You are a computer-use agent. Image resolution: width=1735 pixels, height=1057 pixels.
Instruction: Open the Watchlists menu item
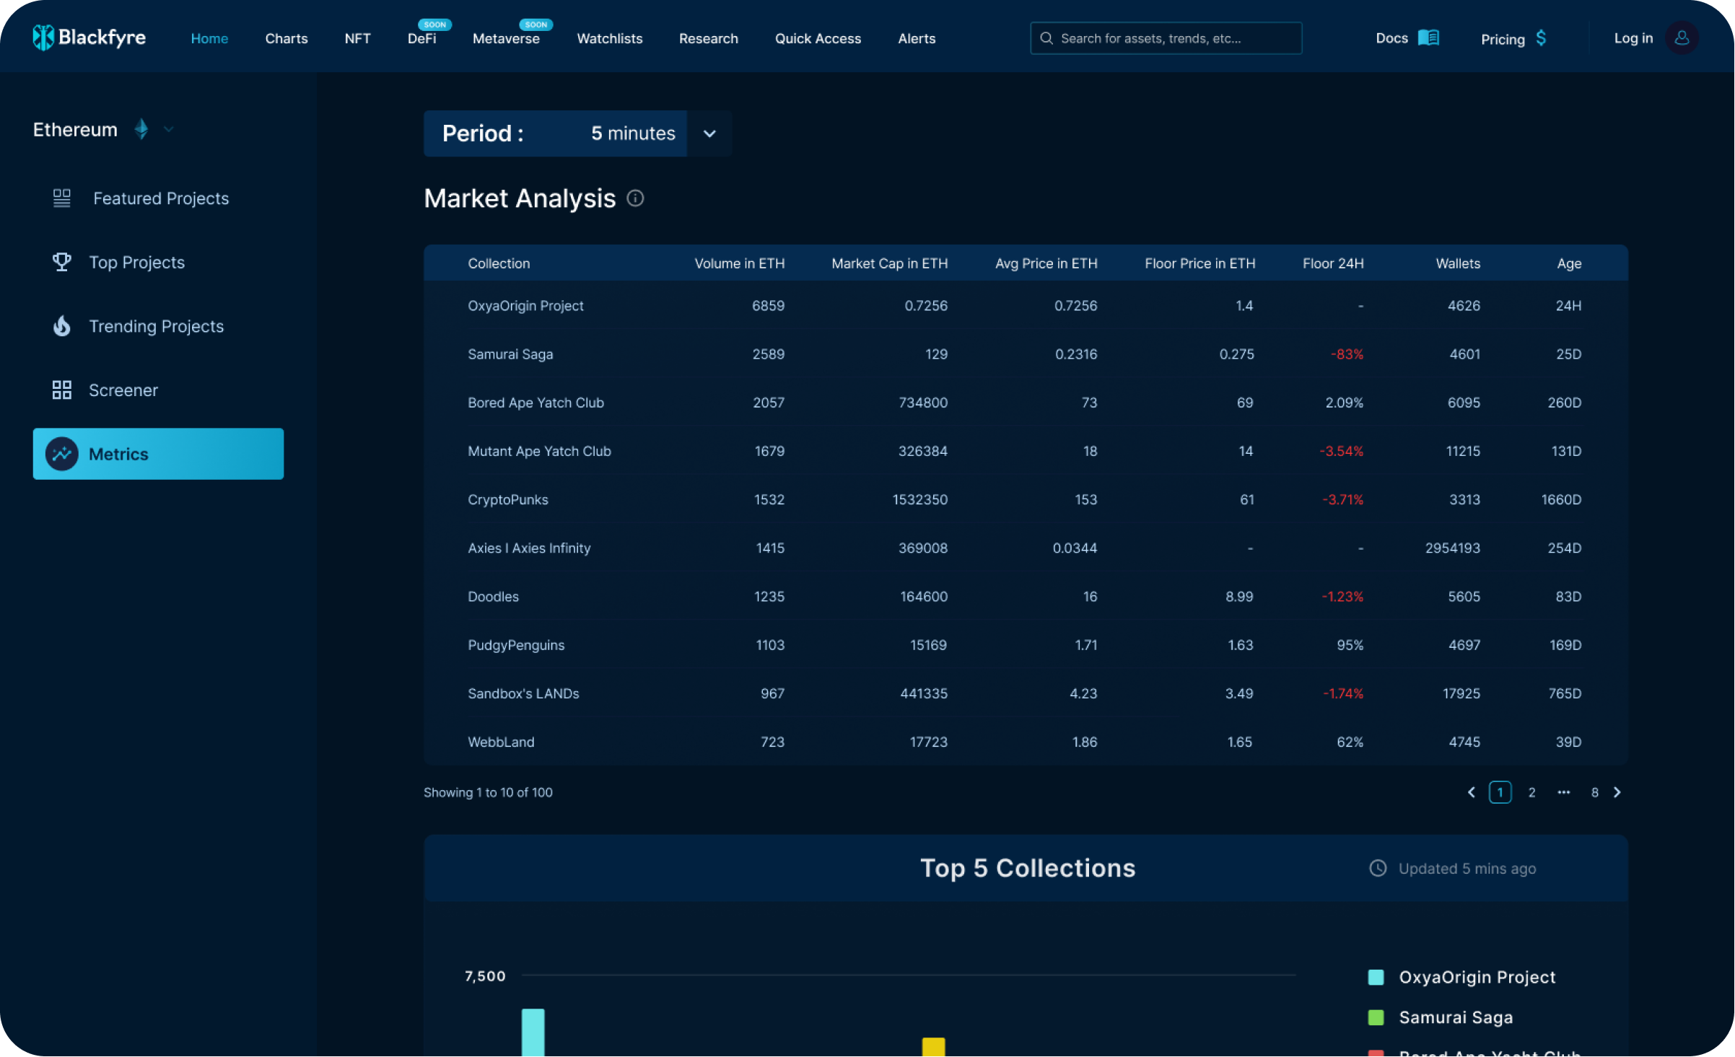[x=610, y=38]
